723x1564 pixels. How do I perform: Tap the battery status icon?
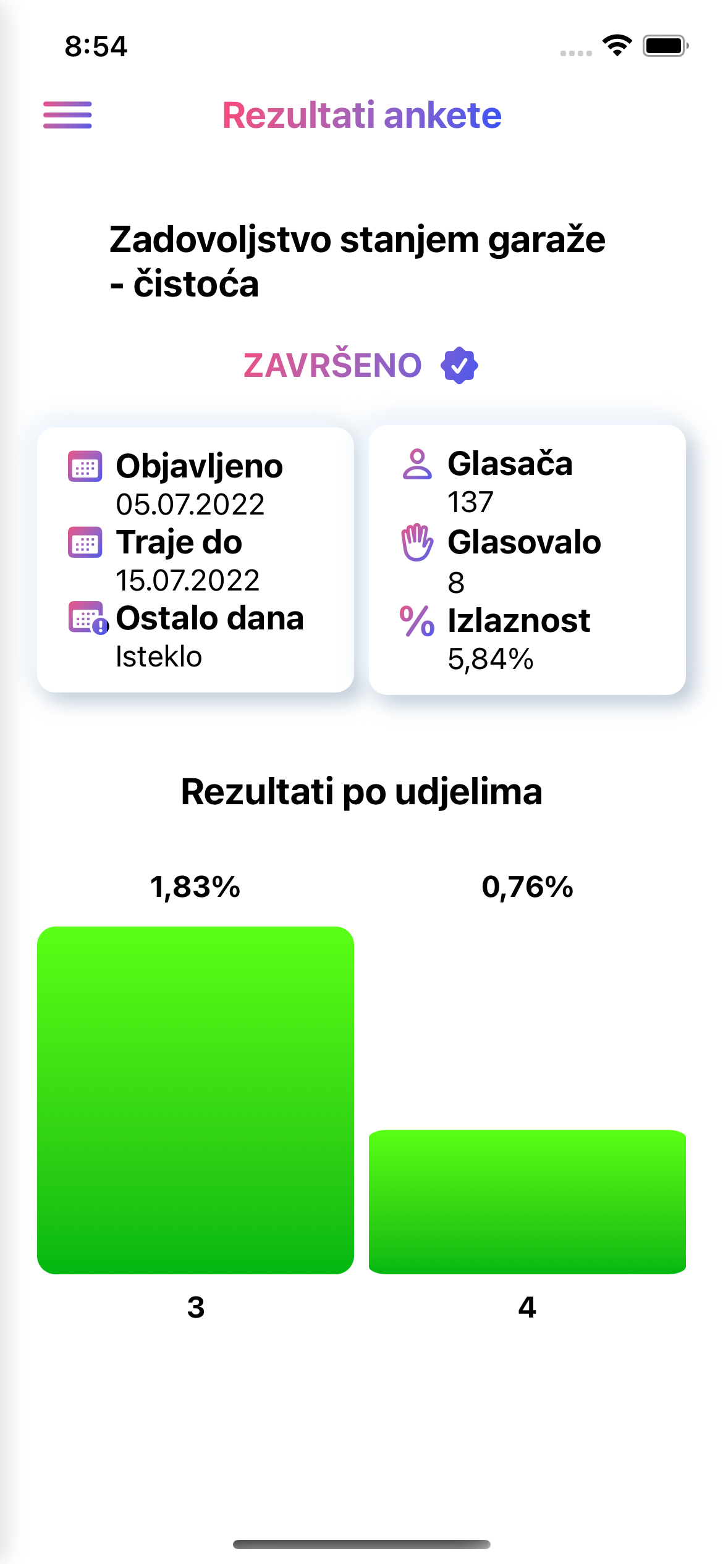click(665, 46)
